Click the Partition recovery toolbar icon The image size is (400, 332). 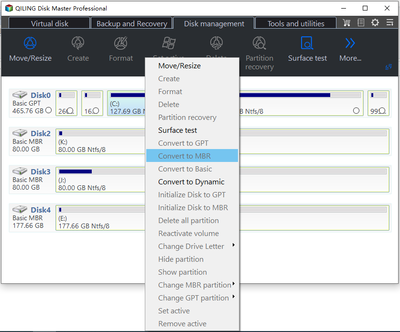[x=259, y=43]
